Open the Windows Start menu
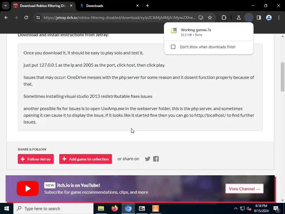Image resolution: width=285 pixels, height=214 pixels. coord(7,208)
